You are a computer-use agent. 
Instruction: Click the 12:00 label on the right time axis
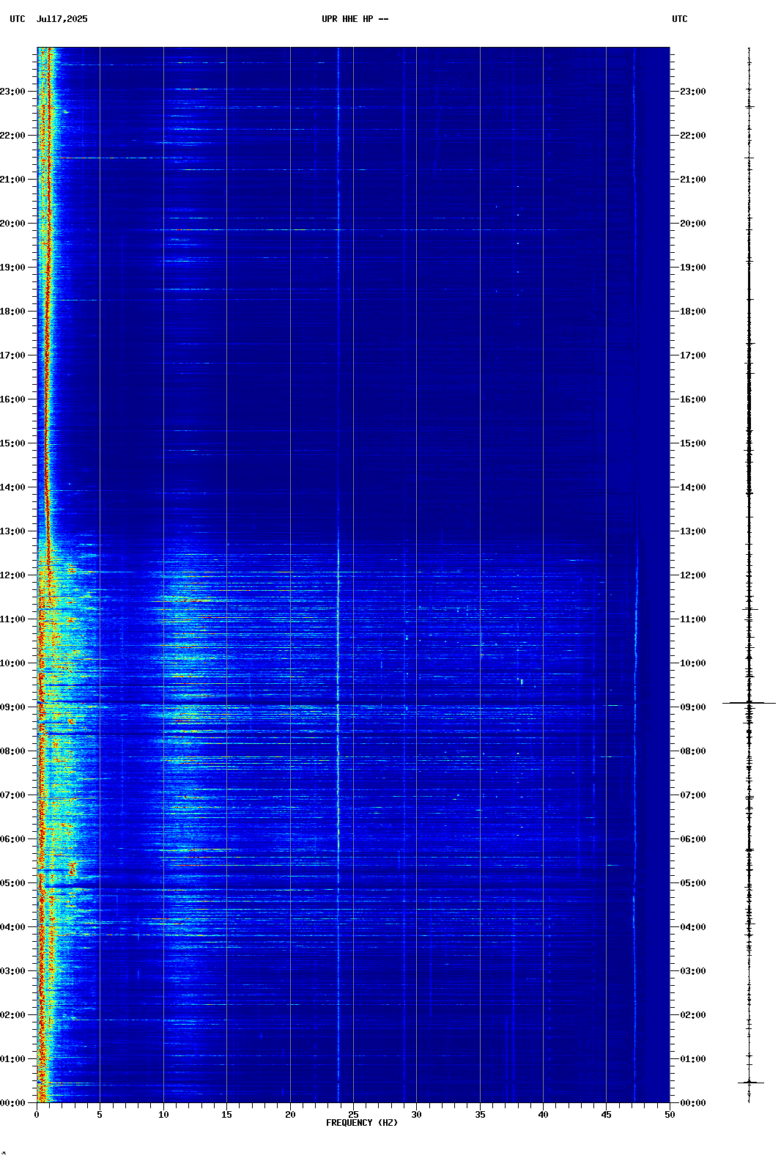point(693,575)
